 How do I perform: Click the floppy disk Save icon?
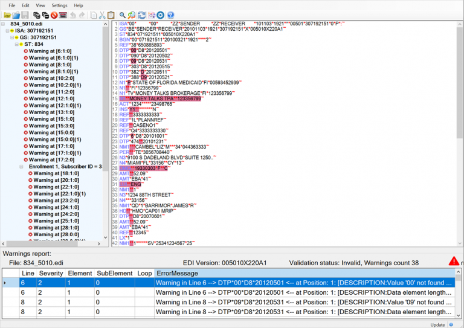25,15
